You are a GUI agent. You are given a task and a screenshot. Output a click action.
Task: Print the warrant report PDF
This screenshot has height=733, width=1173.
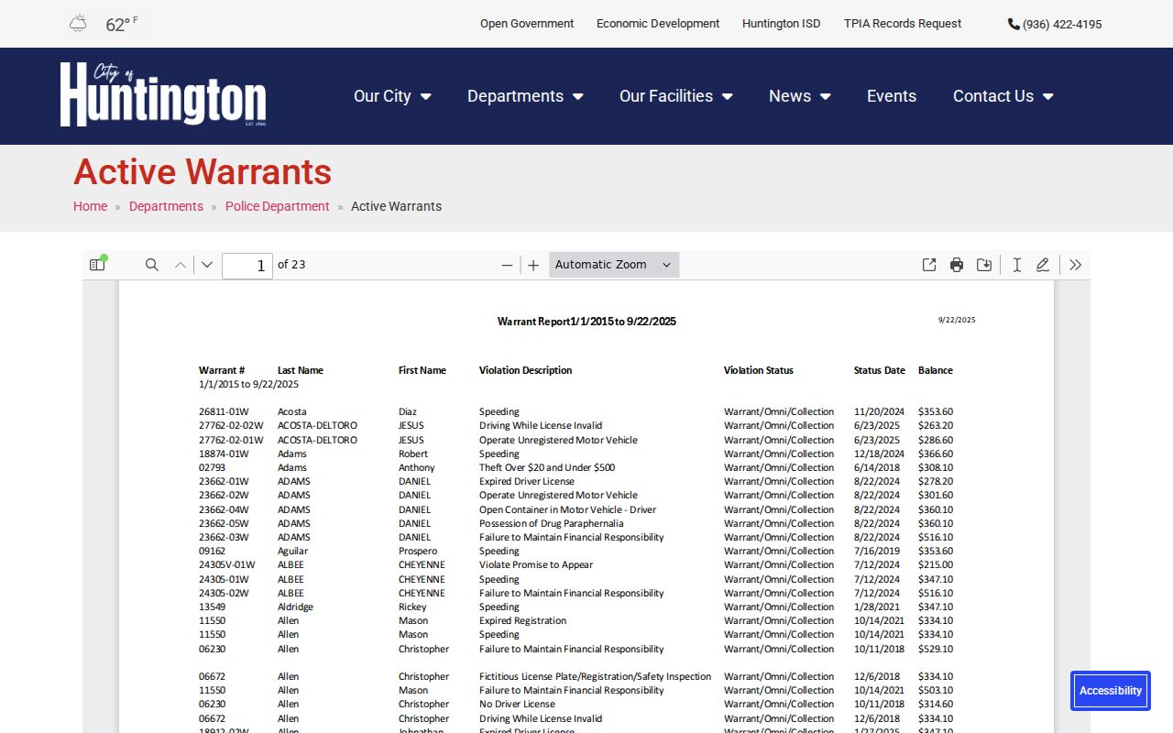pos(957,265)
